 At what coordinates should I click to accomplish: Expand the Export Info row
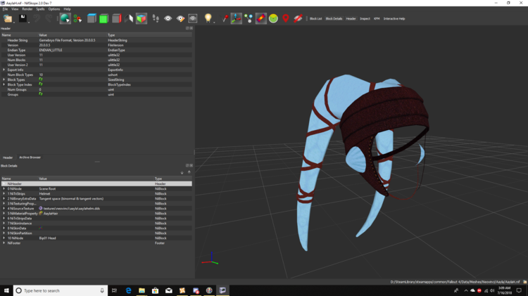point(4,70)
